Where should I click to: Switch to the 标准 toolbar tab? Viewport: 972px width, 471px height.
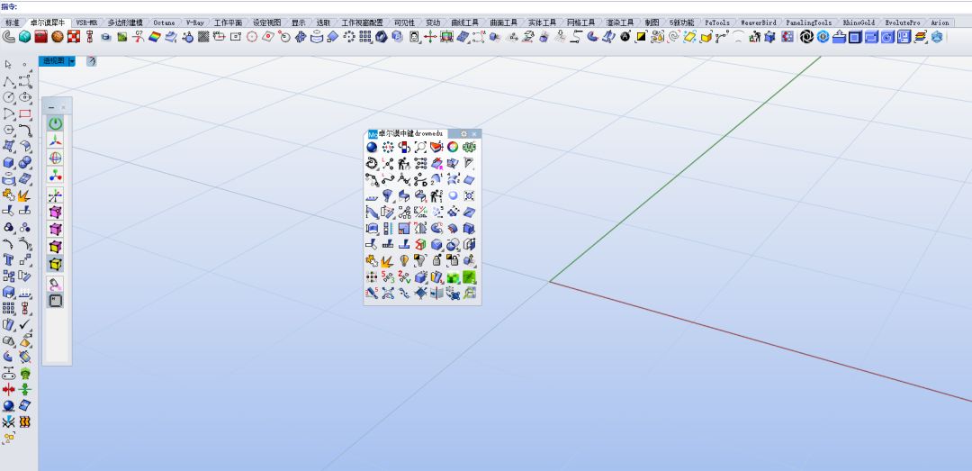[13, 23]
